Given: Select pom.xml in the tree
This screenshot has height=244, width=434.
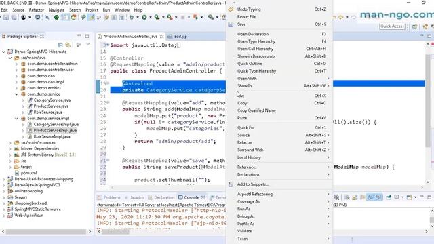Looking at the screenshot, I should click(x=28, y=173).
